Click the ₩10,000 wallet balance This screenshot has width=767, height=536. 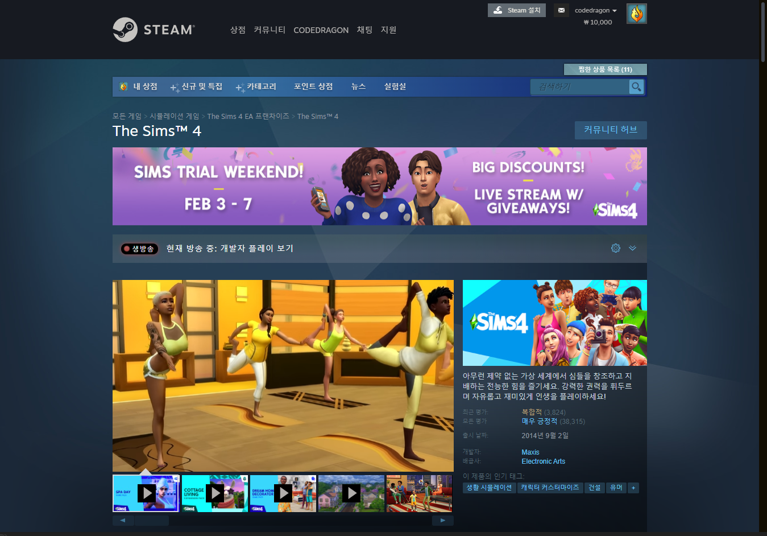(x=598, y=22)
